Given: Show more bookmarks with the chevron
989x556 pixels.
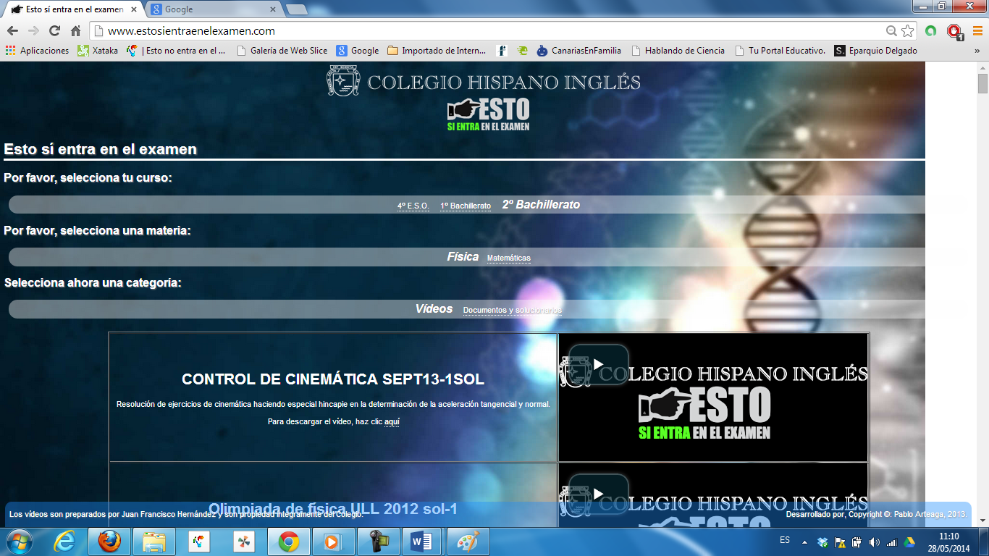Looking at the screenshot, I should point(977,51).
